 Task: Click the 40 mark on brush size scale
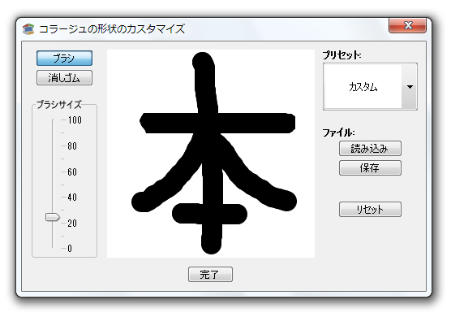72,198
